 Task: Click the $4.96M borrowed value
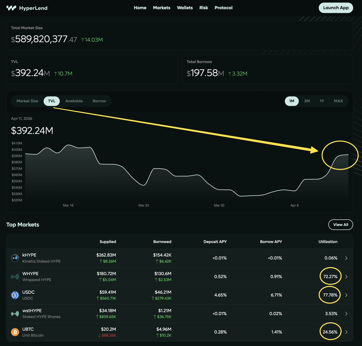(x=163, y=329)
